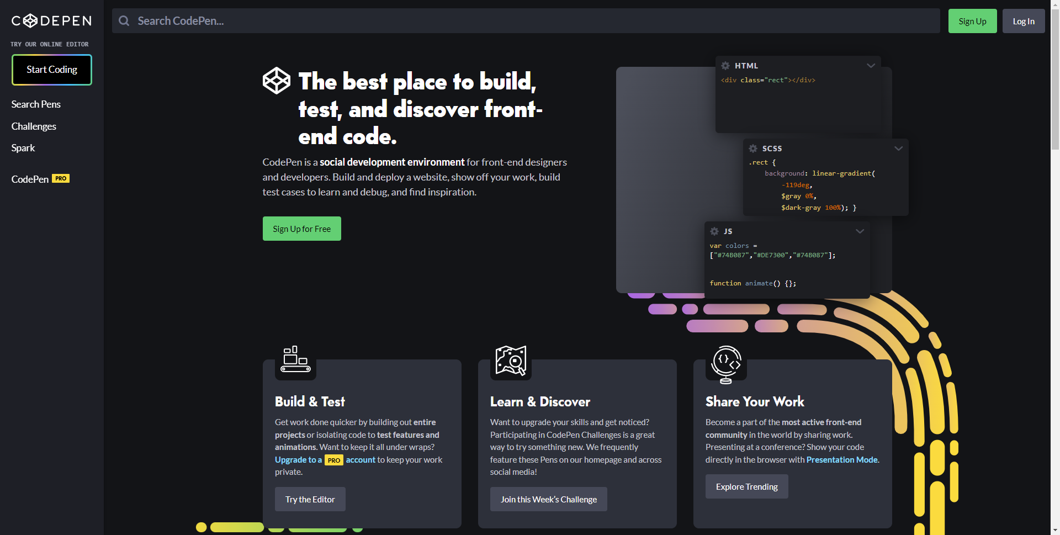Click the 'var colors =' code line
The width and height of the screenshot is (1060, 535).
(x=734, y=246)
